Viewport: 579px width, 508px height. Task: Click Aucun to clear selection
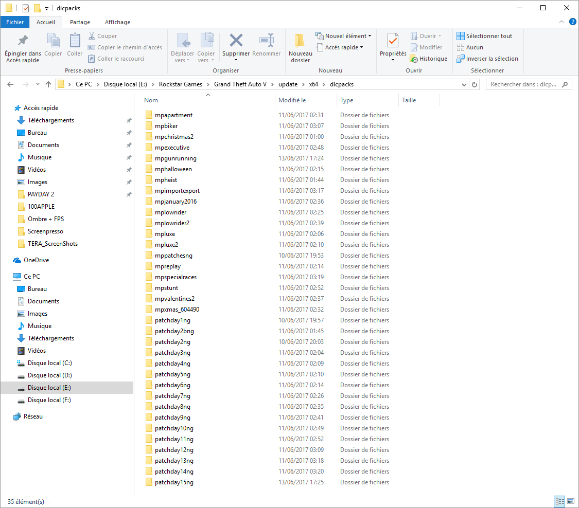tap(470, 47)
